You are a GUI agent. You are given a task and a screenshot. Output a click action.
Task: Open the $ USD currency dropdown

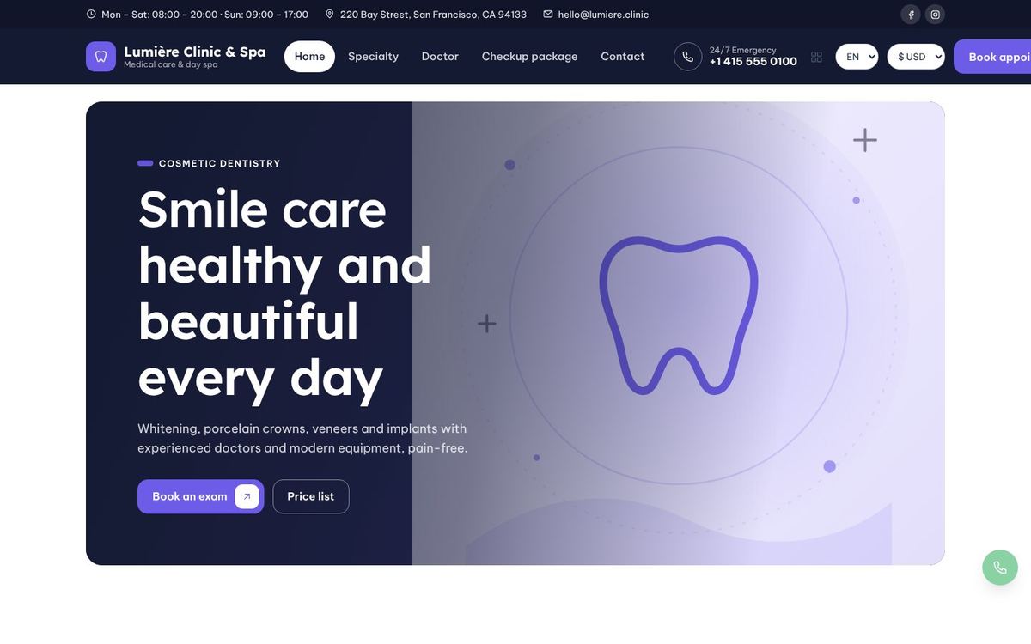916,57
